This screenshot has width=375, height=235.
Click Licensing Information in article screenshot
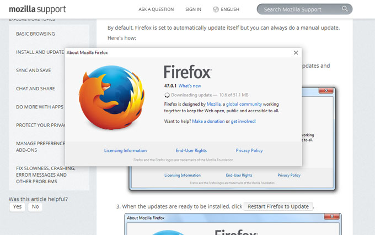[183, 175]
